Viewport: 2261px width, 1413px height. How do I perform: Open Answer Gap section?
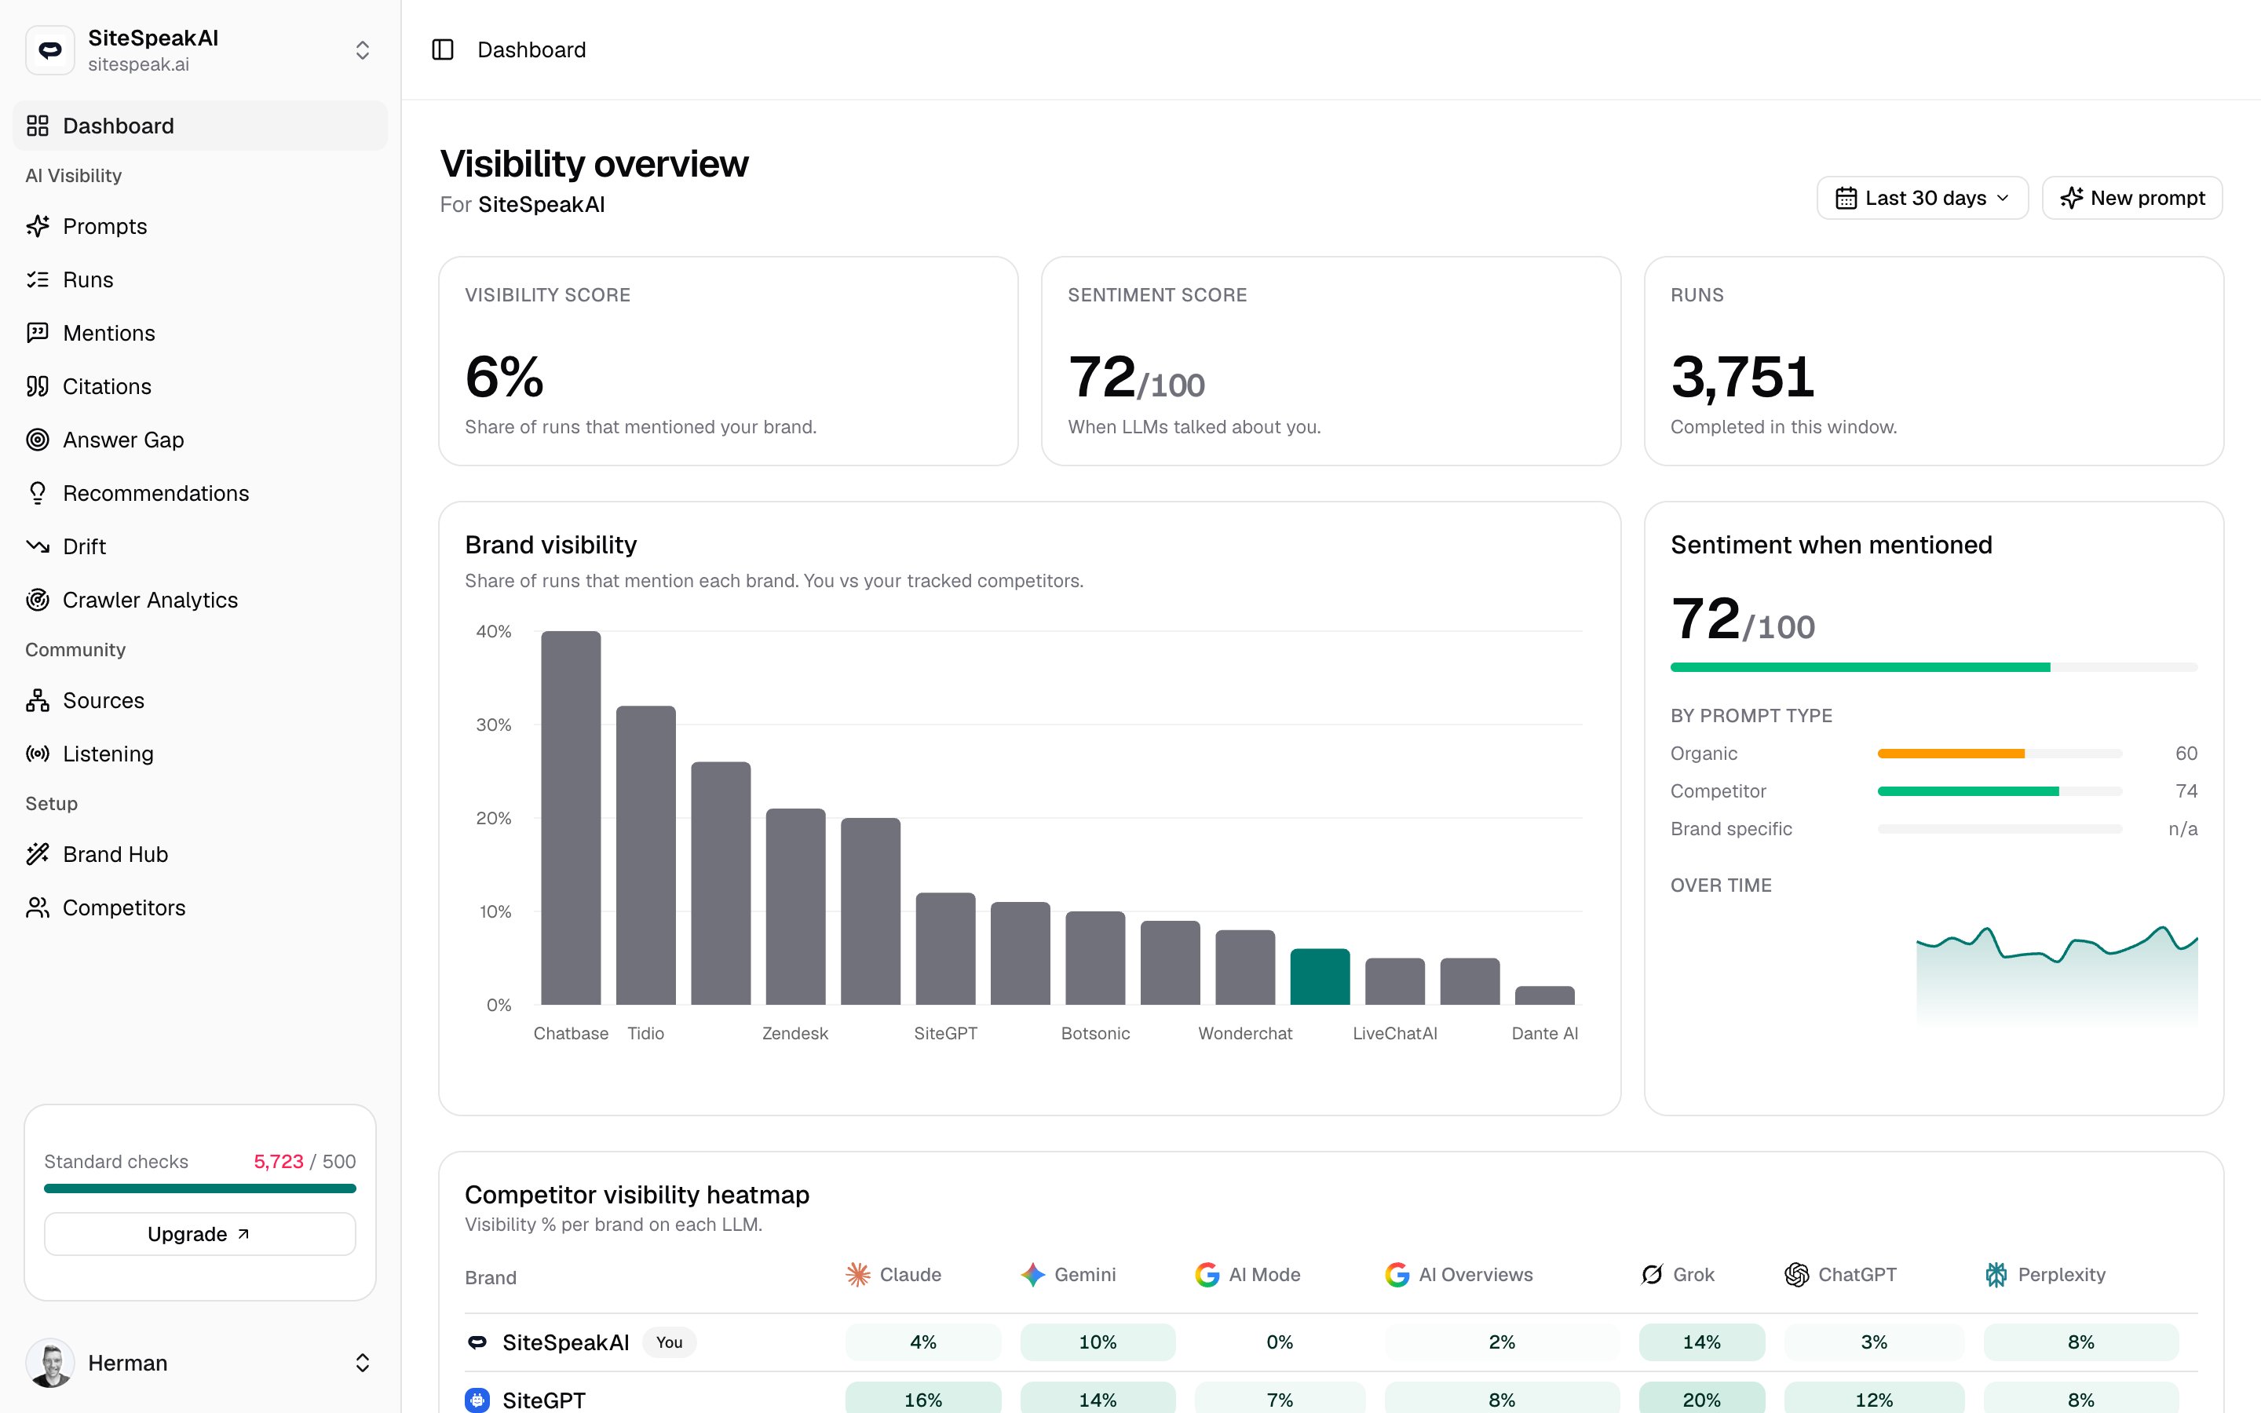click(200, 440)
